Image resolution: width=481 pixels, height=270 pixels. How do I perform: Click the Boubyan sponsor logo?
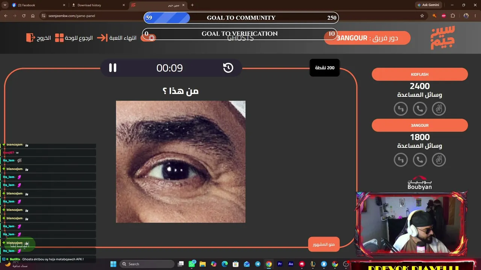point(420,183)
